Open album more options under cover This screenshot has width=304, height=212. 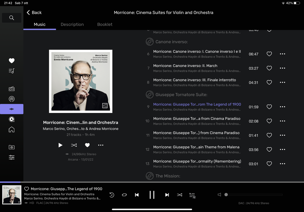pos(101,145)
